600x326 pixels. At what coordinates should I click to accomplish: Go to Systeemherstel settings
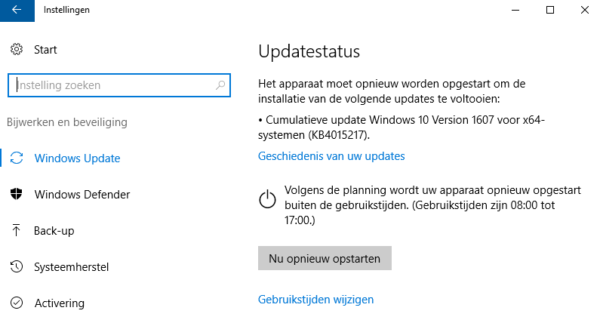click(x=72, y=267)
